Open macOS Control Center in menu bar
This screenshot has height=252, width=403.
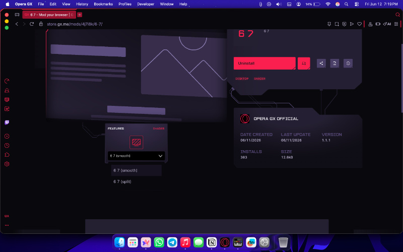(357, 4)
